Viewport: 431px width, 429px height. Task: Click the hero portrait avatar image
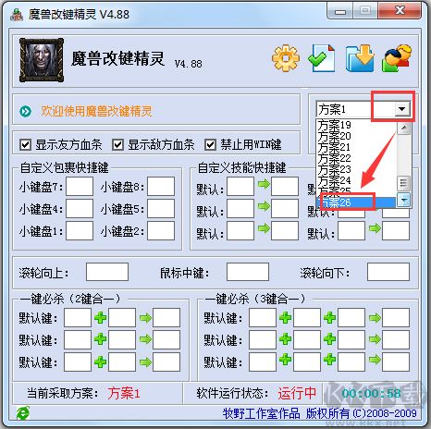(42, 60)
